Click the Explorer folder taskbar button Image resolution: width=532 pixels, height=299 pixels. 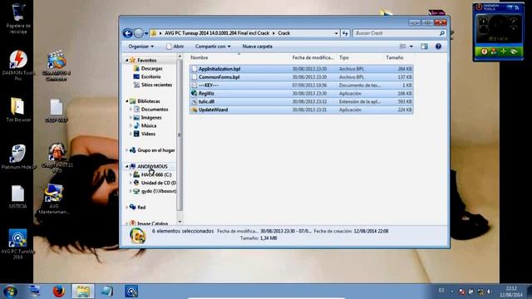(x=83, y=292)
